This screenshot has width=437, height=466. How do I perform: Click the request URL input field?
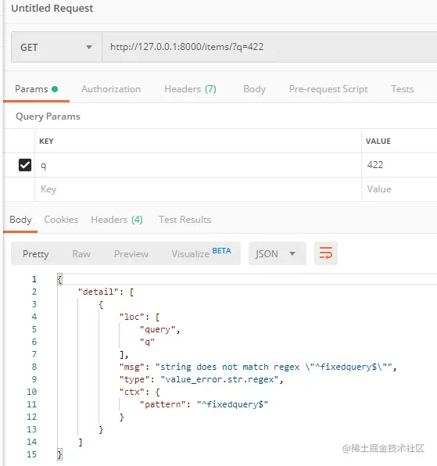click(269, 47)
